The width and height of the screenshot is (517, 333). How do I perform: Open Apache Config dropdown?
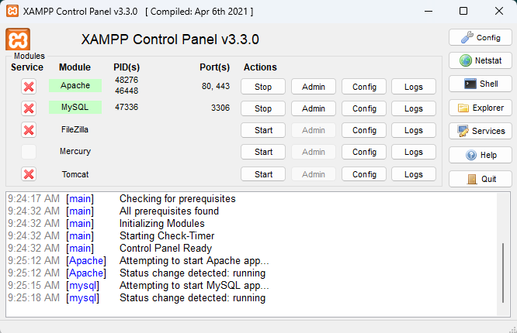pyautogui.click(x=364, y=87)
